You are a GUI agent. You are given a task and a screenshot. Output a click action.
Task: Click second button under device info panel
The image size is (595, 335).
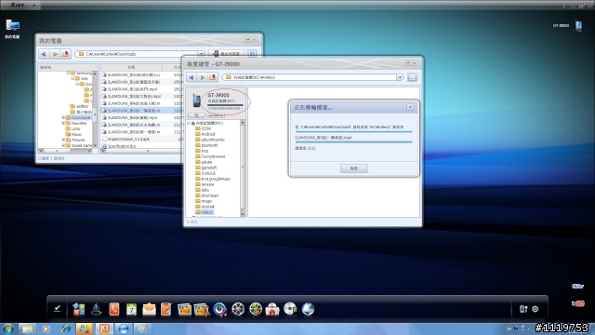tap(216, 114)
